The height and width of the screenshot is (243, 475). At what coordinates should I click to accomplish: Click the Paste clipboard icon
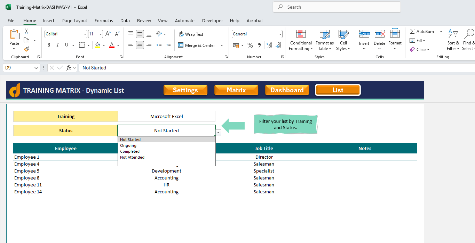(14, 34)
